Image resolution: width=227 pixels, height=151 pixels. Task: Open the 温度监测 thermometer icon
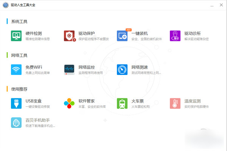(175, 103)
